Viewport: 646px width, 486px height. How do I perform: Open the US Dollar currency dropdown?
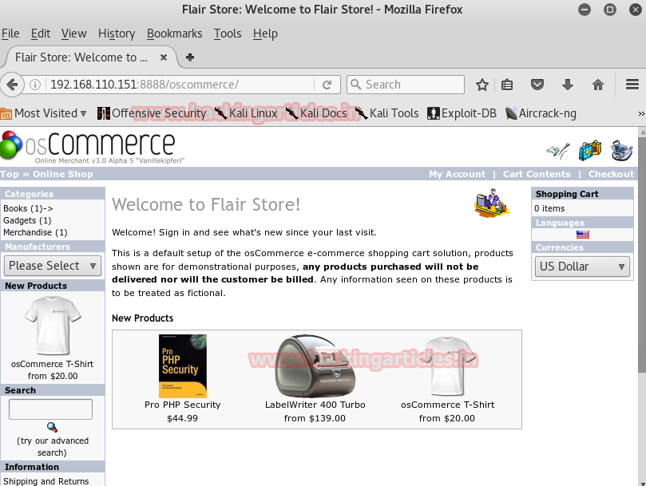click(x=582, y=267)
